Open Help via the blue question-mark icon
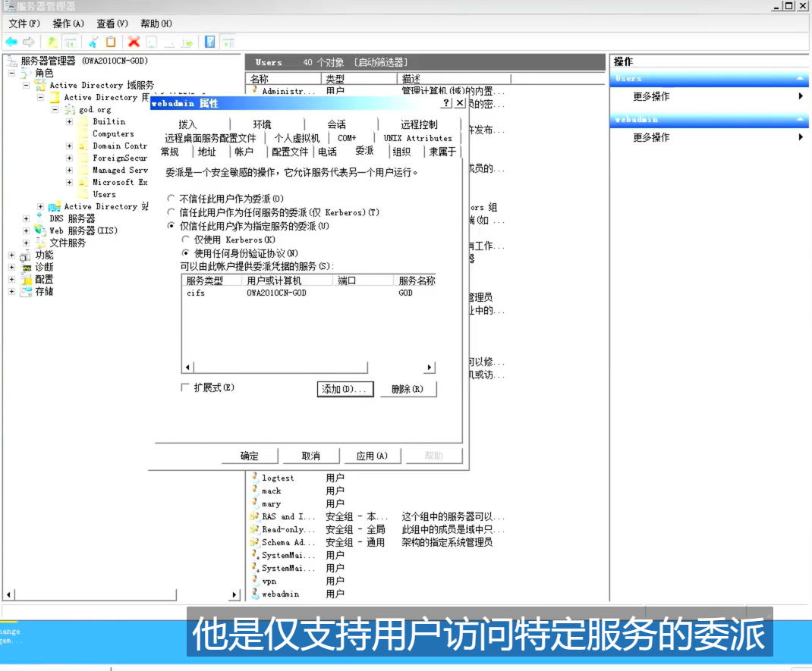The height and width of the screenshot is (671, 812). (210, 42)
